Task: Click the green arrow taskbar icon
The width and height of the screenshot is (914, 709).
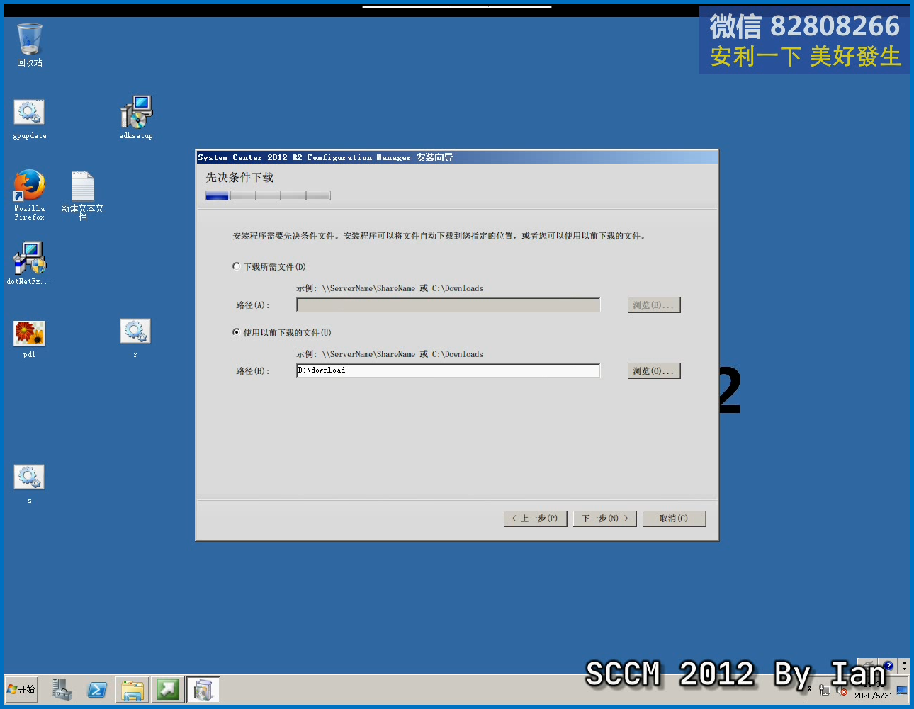Action: click(x=168, y=689)
